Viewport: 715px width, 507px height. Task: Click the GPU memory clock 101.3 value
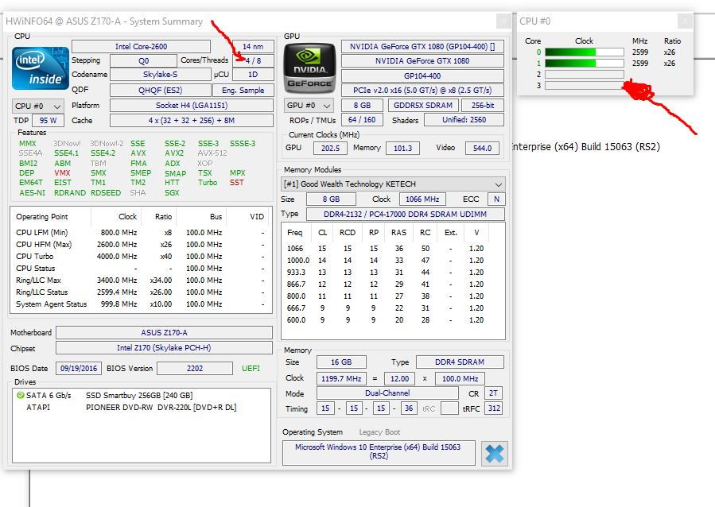(x=402, y=148)
